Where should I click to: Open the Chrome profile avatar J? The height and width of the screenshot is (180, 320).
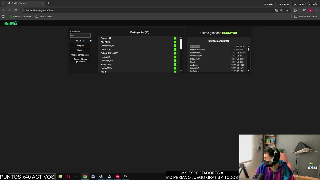pyautogui.click(x=310, y=10)
